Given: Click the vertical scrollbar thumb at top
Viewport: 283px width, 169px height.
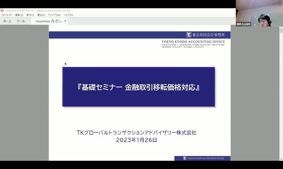Looking at the screenshot, I should pyautogui.click(x=281, y=30).
